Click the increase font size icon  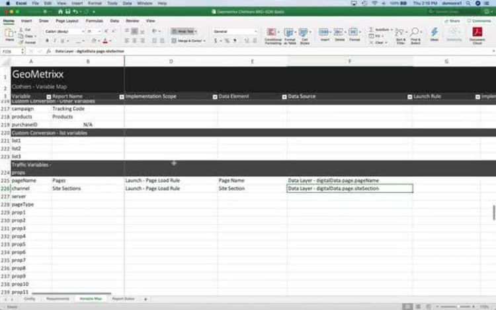(x=106, y=31)
